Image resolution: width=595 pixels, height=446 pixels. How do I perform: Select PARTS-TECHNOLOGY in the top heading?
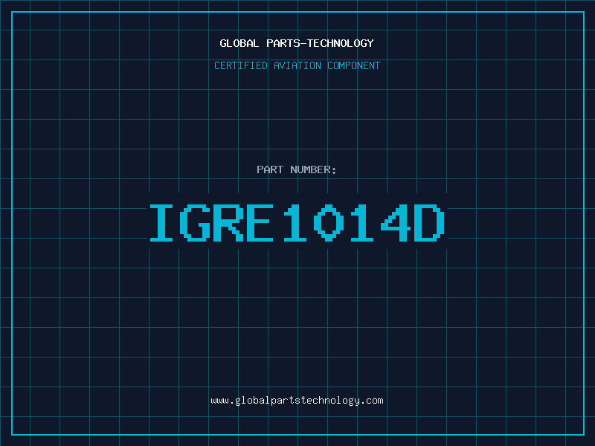tap(320, 43)
